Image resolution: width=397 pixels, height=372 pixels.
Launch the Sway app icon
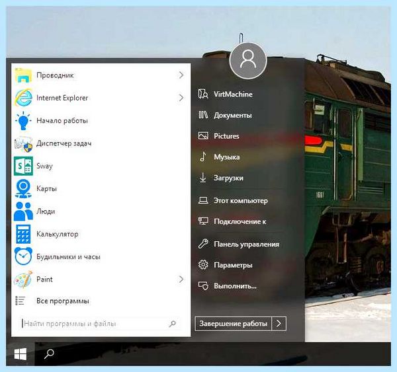23,166
